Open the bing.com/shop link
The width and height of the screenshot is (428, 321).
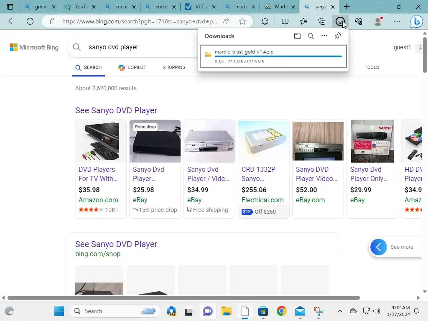tap(98, 254)
